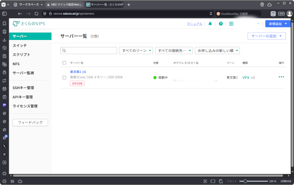Click the add web panel icon

click(x=5, y=163)
